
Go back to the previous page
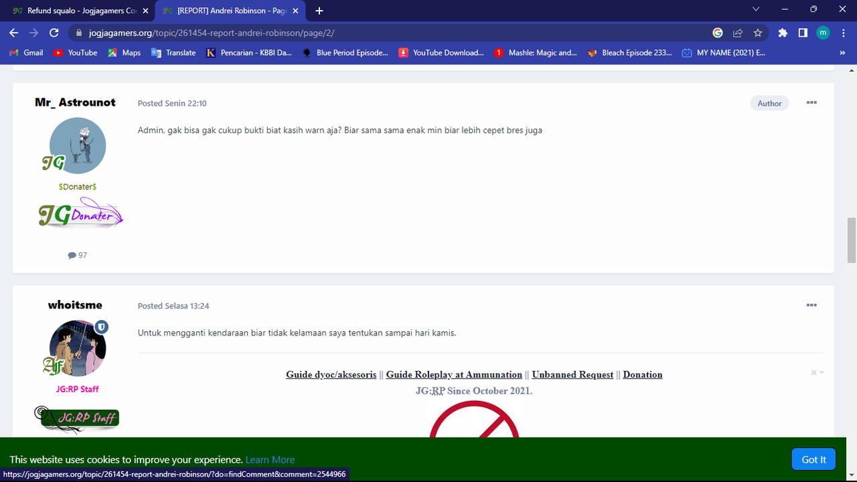click(x=15, y=33)
